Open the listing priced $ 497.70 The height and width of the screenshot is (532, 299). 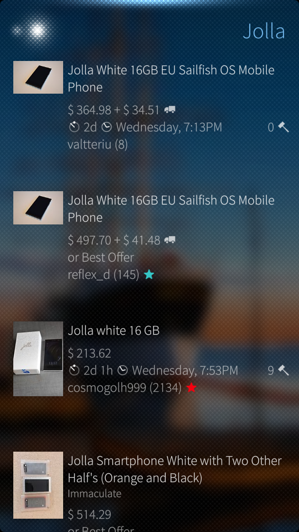[149, 237]
